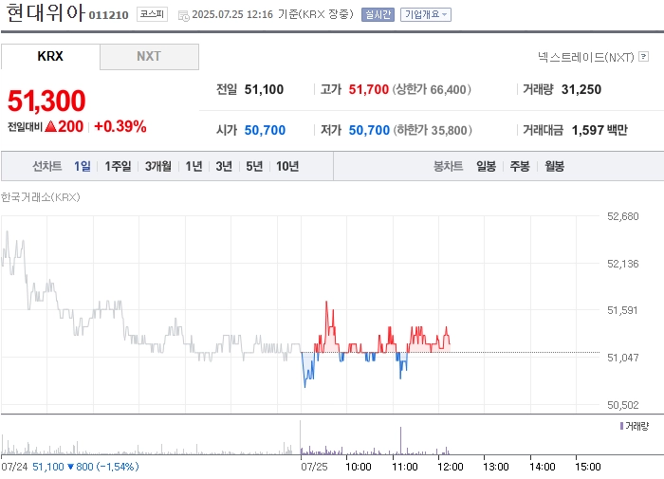The width and height of the screenshot is (664, 479).
Task: Expand the 기업개요 dropdown
Action: point(426,15)
